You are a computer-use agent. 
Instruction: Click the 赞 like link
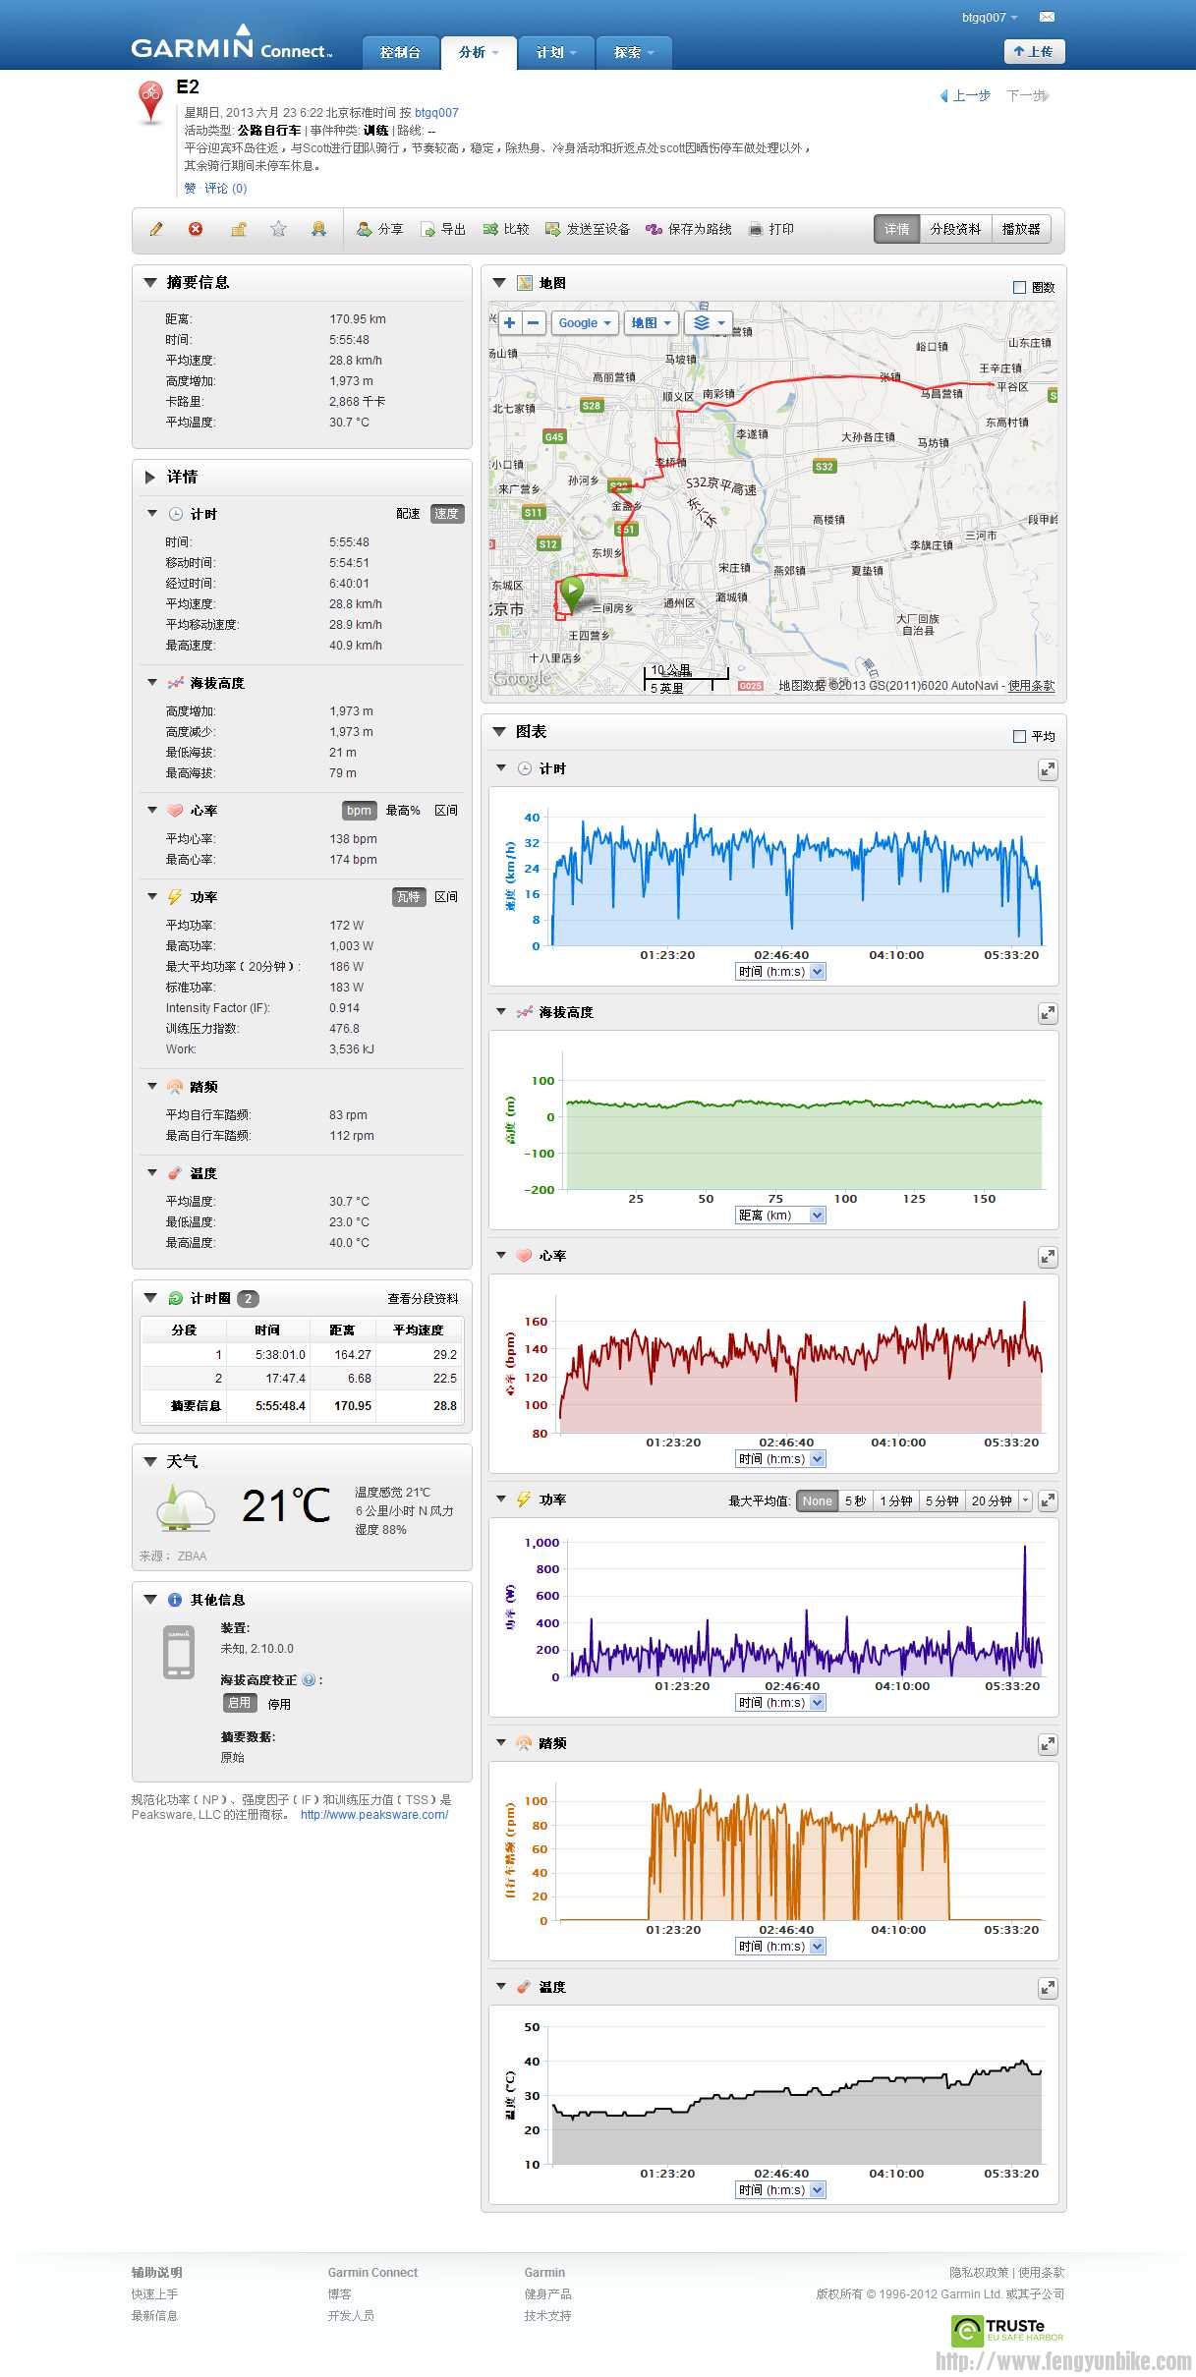coord(190,188)
